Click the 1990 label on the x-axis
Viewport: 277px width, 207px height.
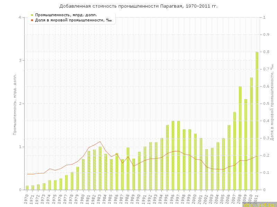tap(139, 199)
